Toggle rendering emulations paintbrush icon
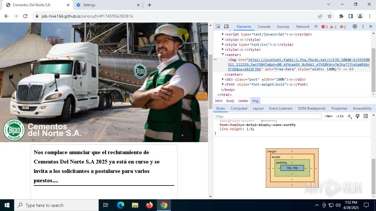Image resolution: width=376 pixels, height=211 pixels. click(357, 116)
